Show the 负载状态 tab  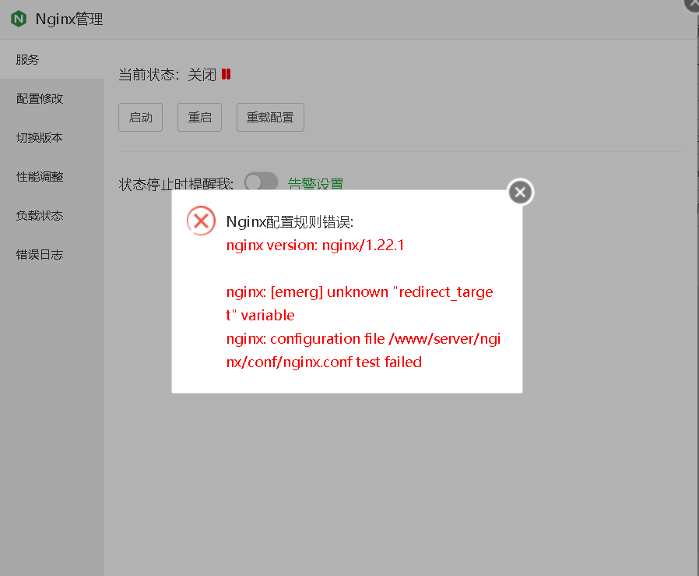[x=52, y=215]
